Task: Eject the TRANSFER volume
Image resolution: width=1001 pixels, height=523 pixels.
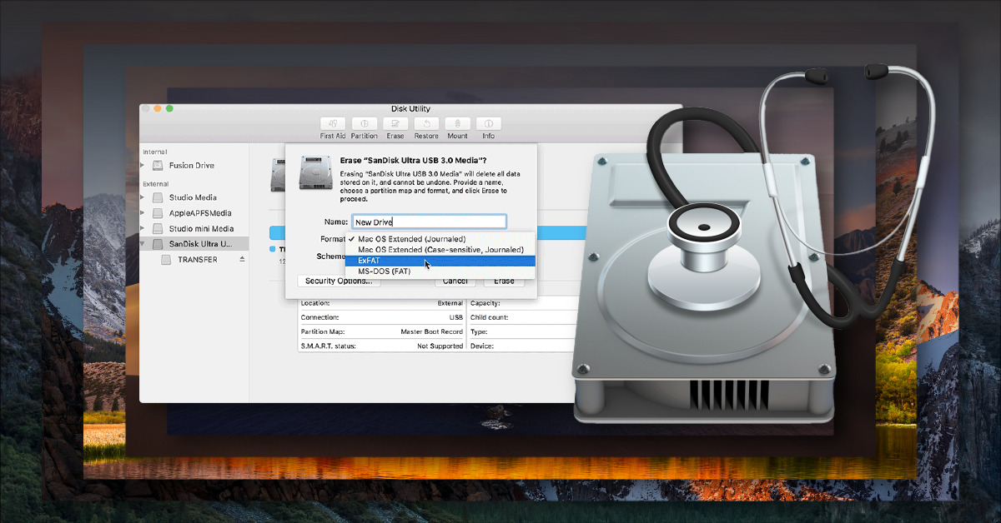Action: 242,259
